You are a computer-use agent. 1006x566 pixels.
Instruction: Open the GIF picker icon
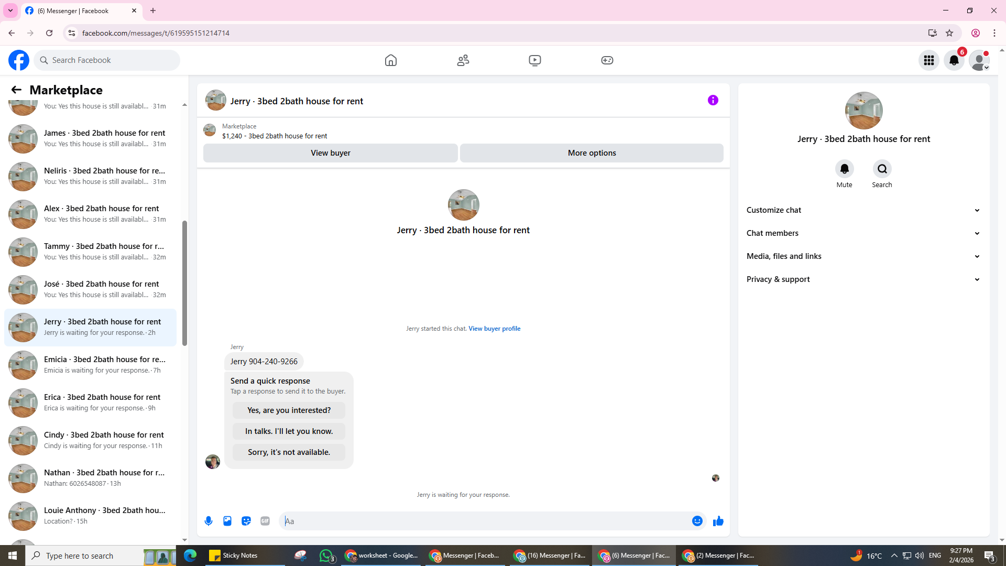coord(265,521)
